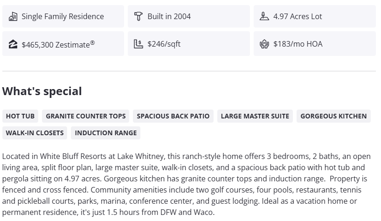
Task: Click the $246/sqft price text
Action: 164,44
